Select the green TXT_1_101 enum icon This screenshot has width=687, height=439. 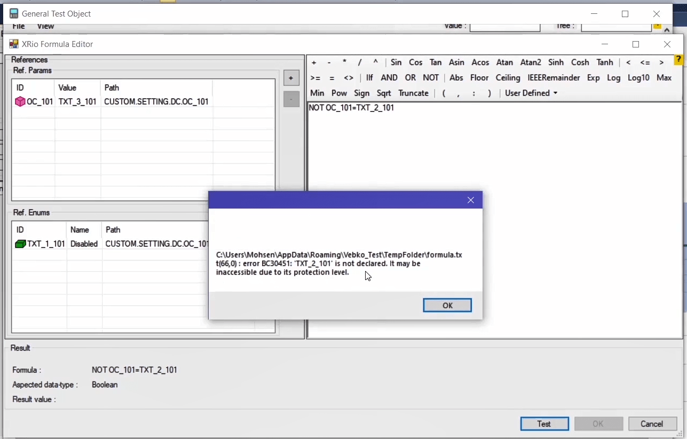click(20, 244)
